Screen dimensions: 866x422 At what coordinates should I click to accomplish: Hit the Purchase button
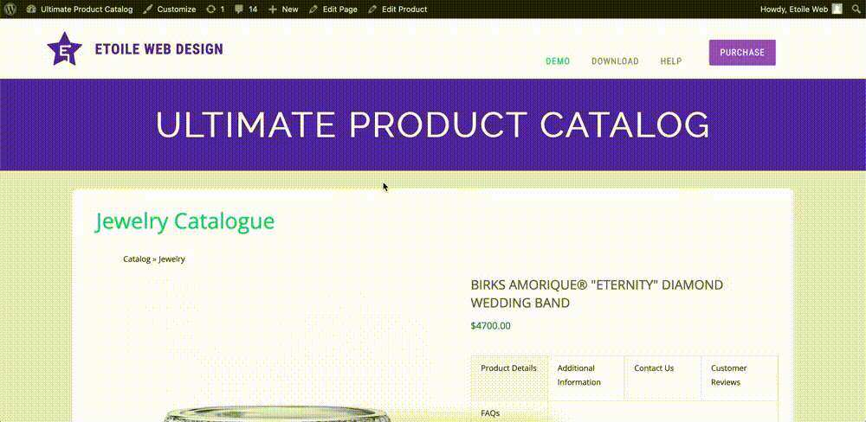(x=742, y=53)
